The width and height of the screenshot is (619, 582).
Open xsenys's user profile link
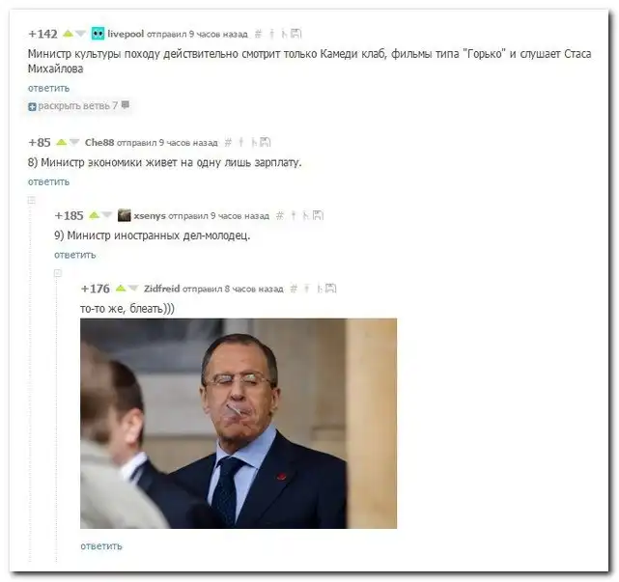150,216
